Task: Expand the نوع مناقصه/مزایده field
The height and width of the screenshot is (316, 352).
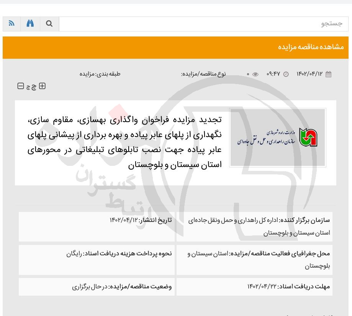Action: (203, 74)
